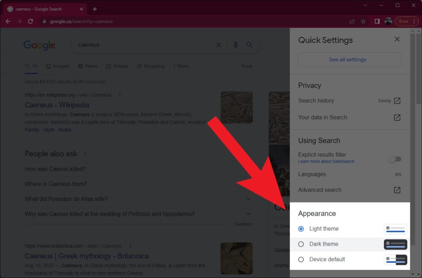Bookmark this page using the star icon
Image resolution: width=422 pixels, height=278 pixels.
[x=363, y=21]
